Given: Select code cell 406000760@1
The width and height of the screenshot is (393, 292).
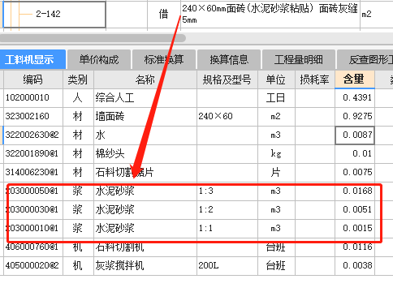Looking at the screenshot, I should (33, 247).
